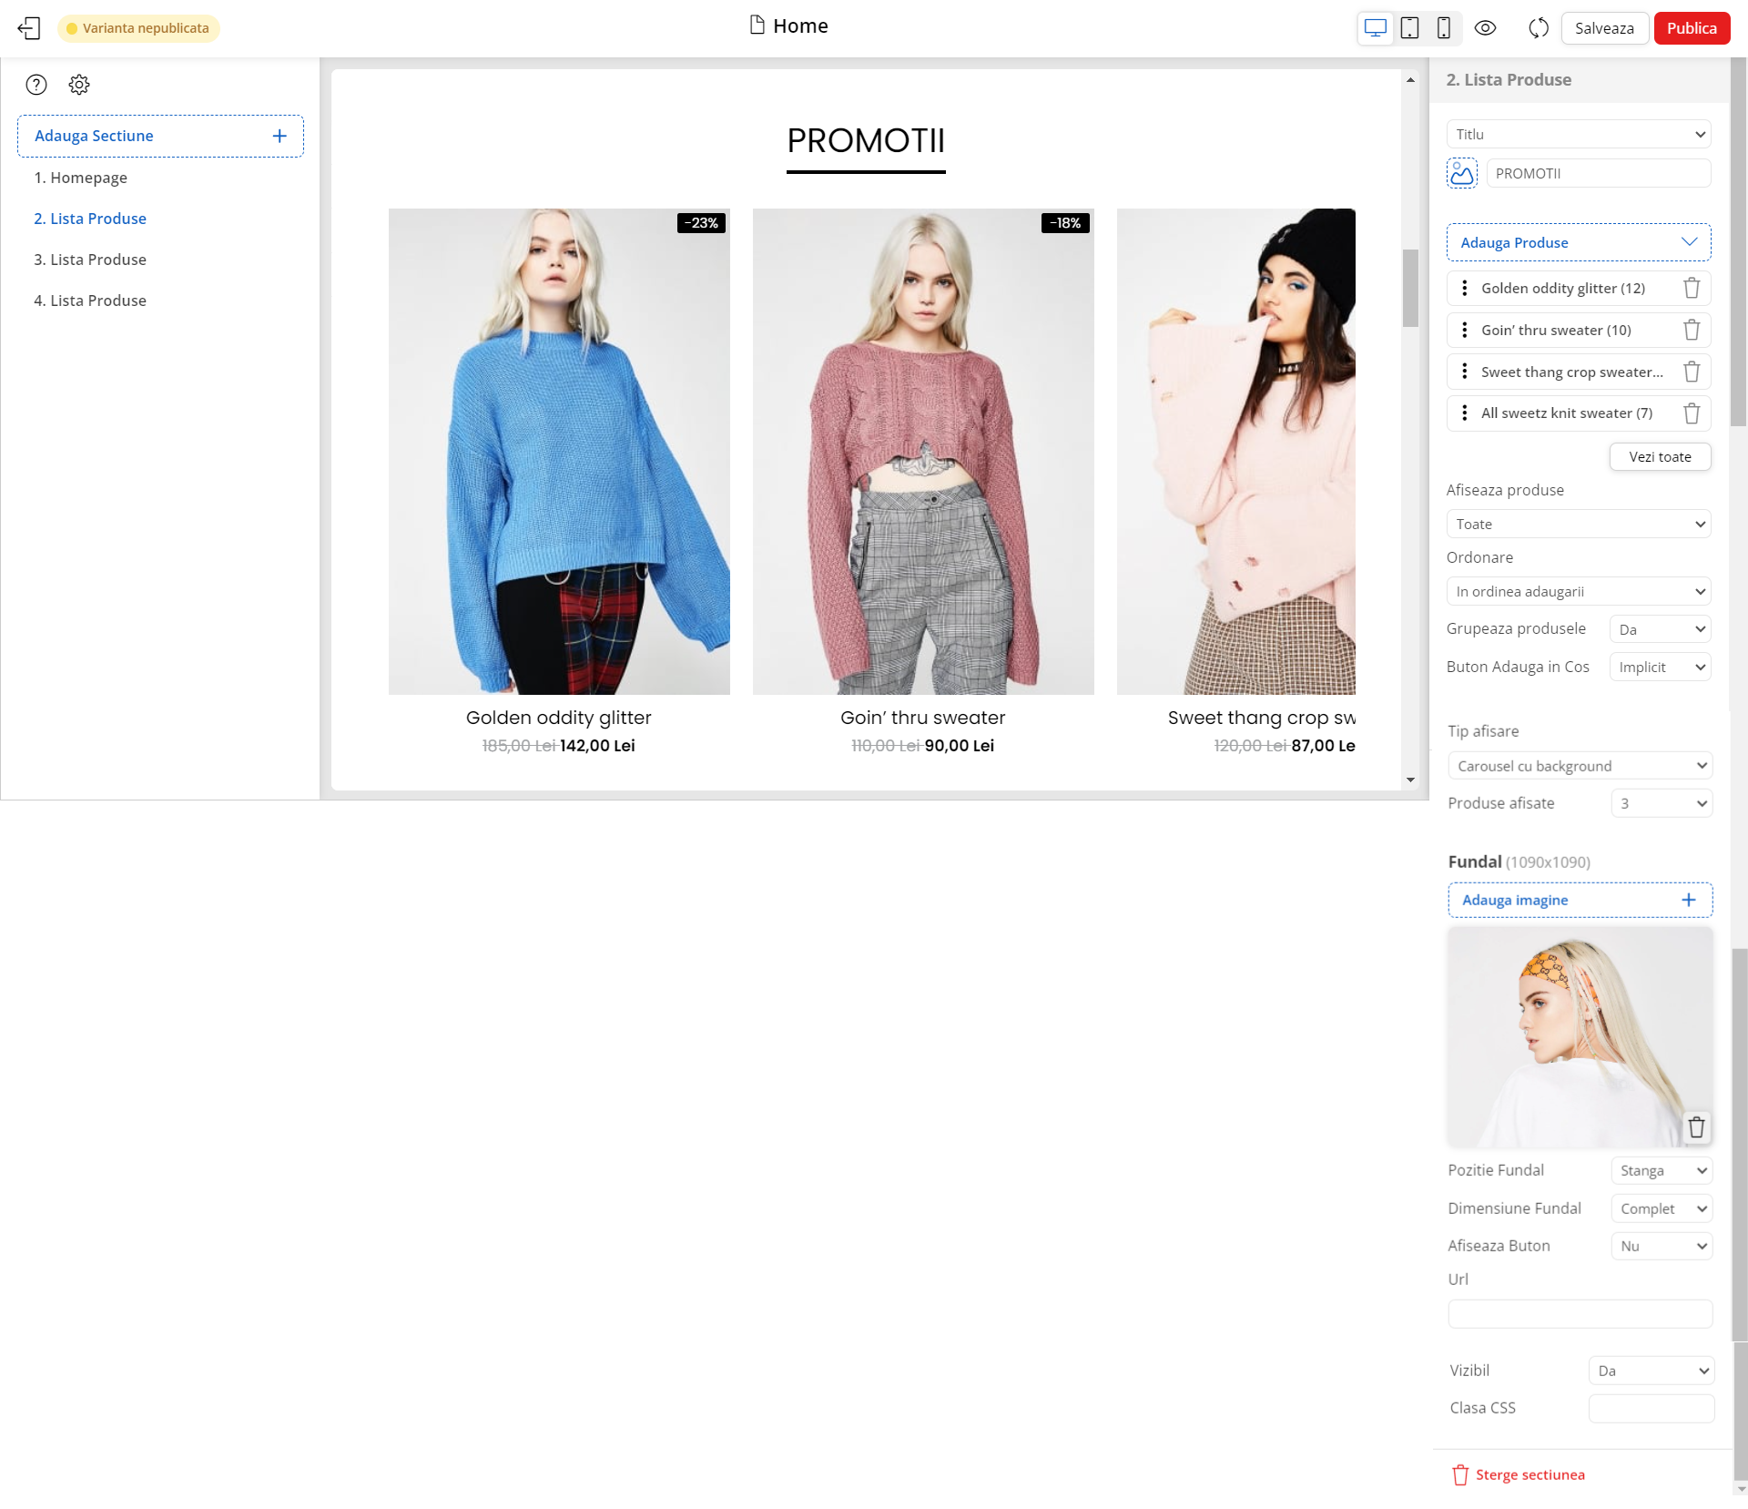1748x1509 pixels.
Task: Open help via question mark icon
Action: click(36, 84)
